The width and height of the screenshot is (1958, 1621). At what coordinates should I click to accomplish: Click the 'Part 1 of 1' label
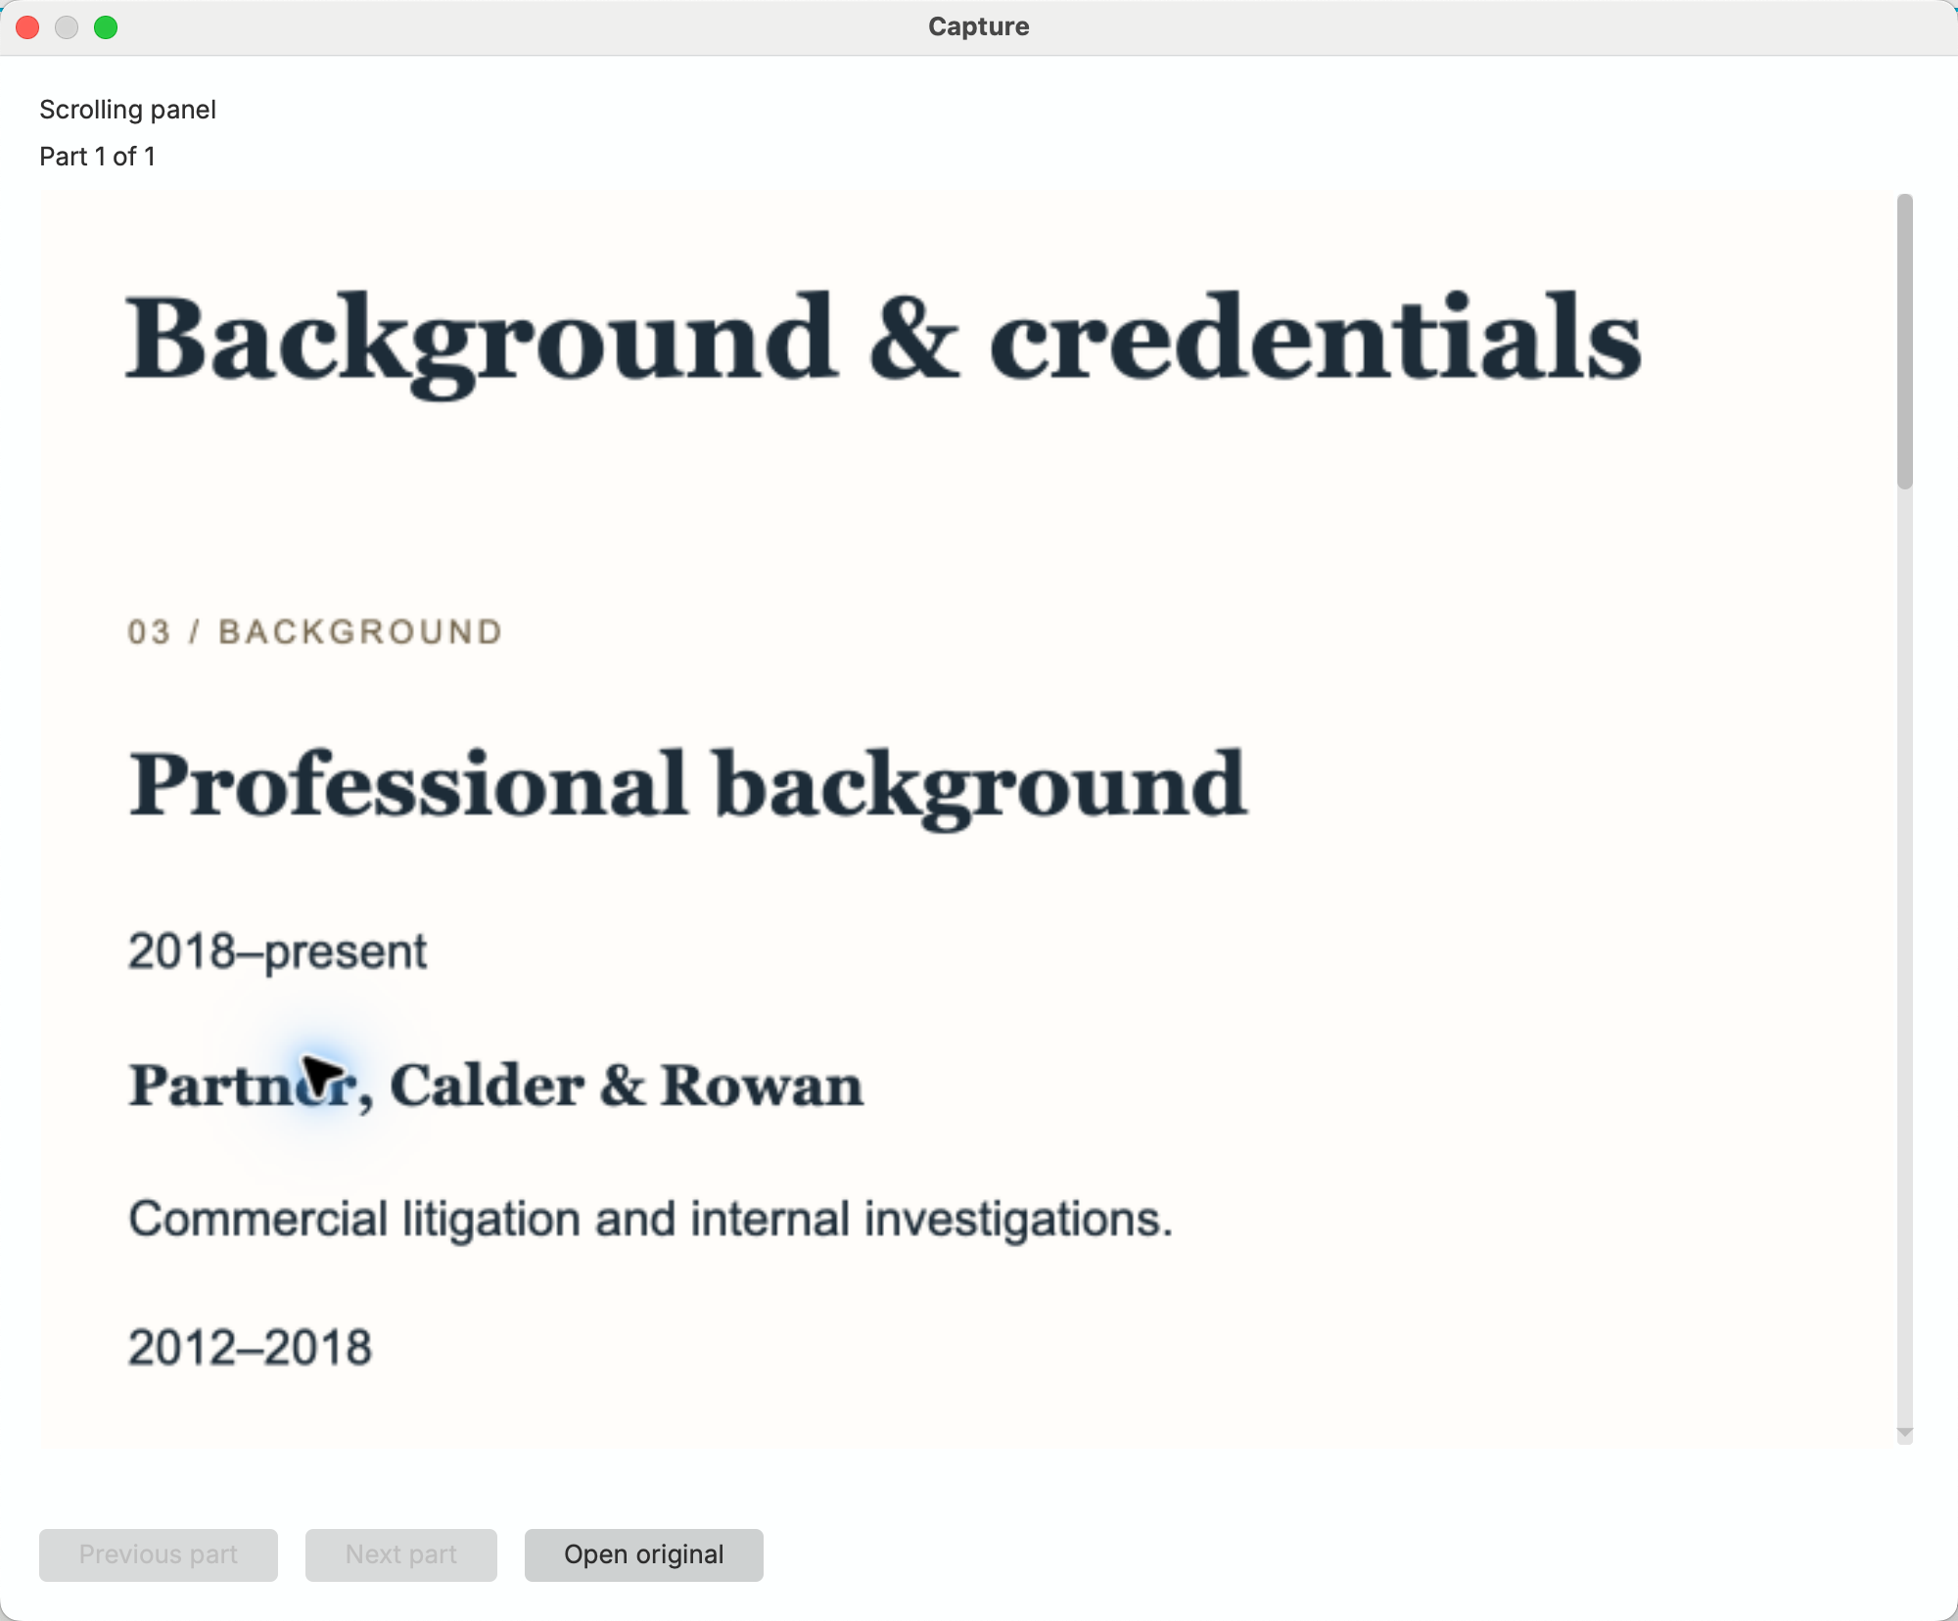[97, 157]
